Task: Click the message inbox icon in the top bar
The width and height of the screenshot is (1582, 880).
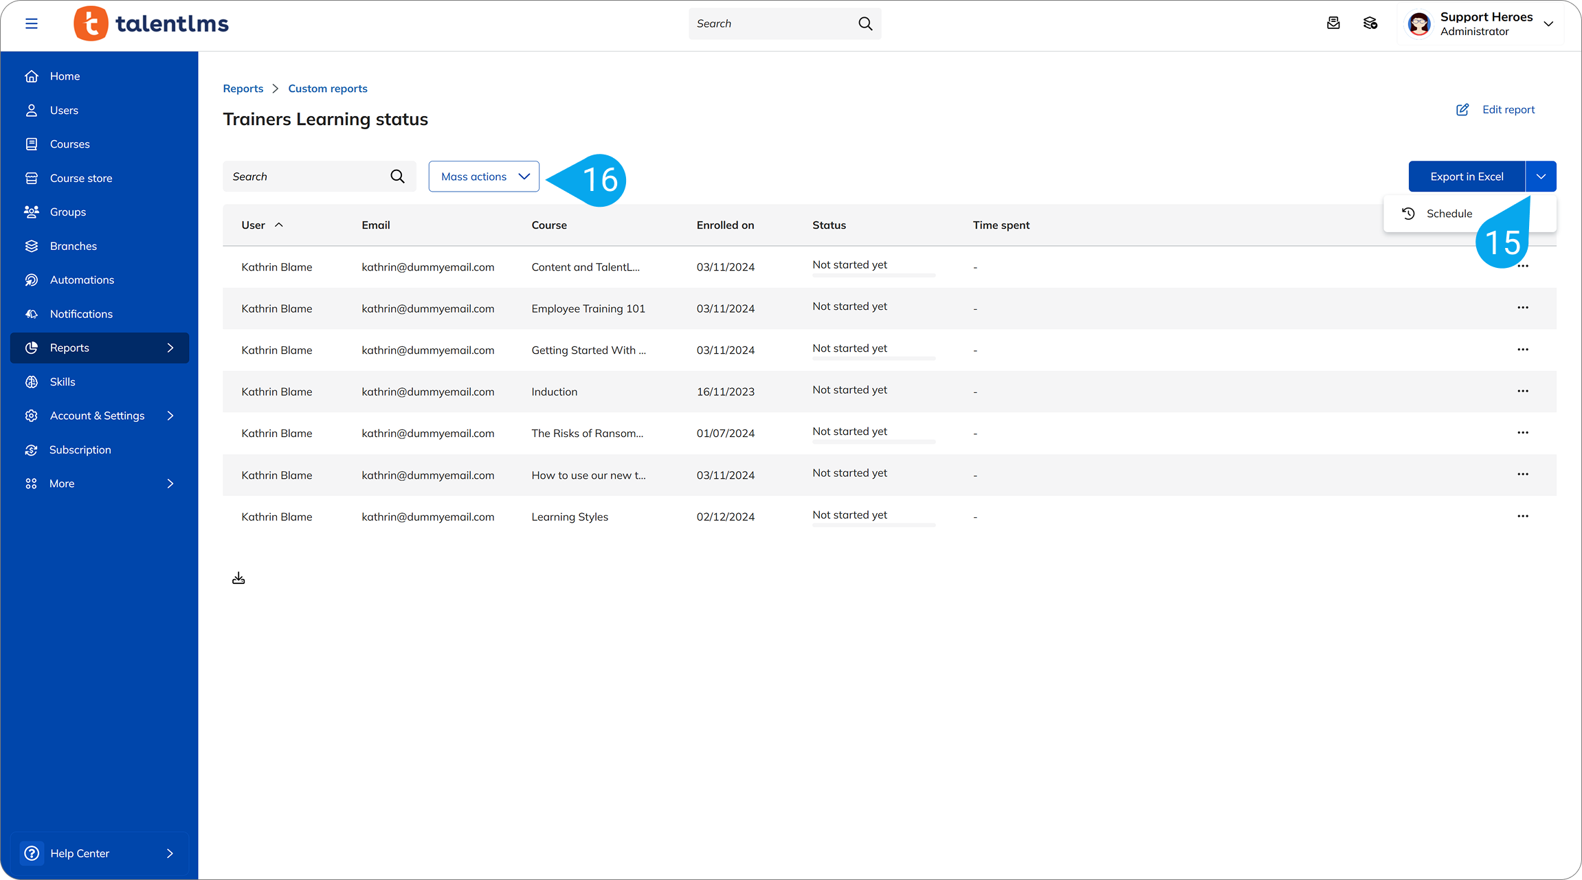Action: [x=1334, y=23]
